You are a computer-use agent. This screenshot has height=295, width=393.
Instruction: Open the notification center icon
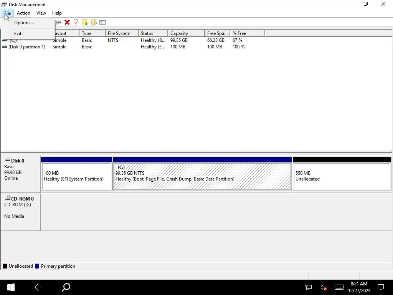coord(381,287)
